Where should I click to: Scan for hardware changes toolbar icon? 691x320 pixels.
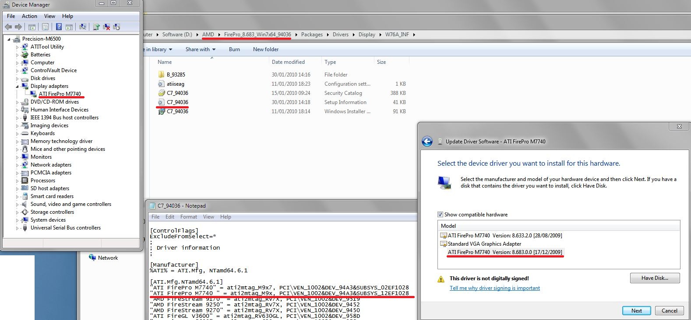point(82,27)
